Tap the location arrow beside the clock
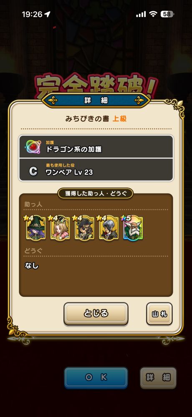This screenshot has height=417, width=192. click(48, 14)
